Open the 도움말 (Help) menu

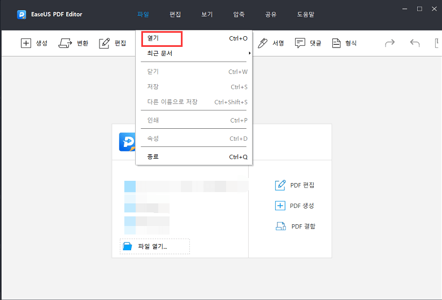[x=305, y=14]
